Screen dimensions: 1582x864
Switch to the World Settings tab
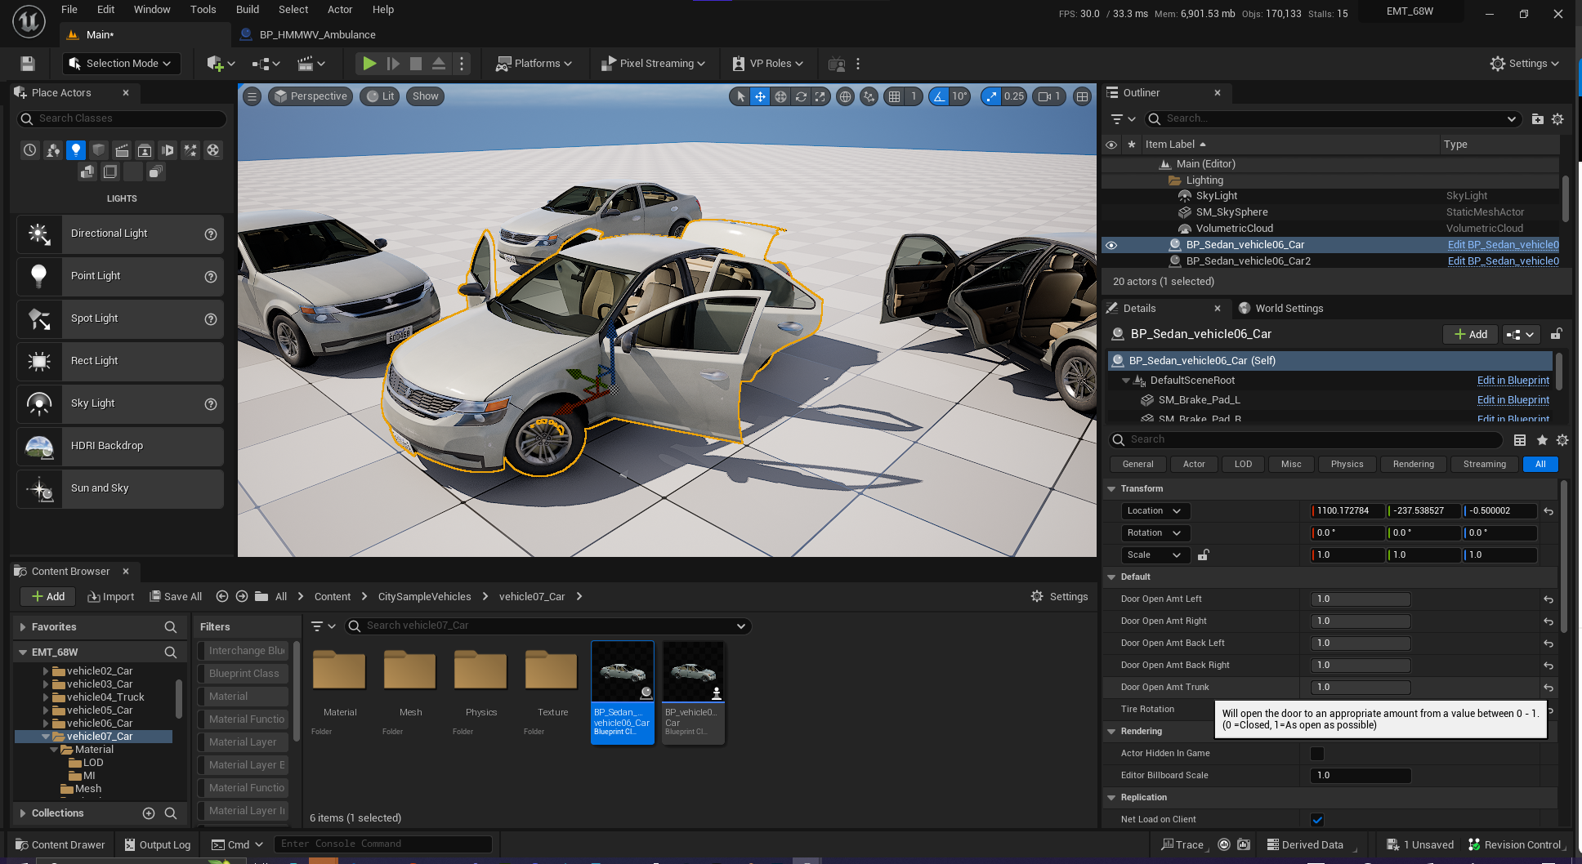tap(1289, 309)
